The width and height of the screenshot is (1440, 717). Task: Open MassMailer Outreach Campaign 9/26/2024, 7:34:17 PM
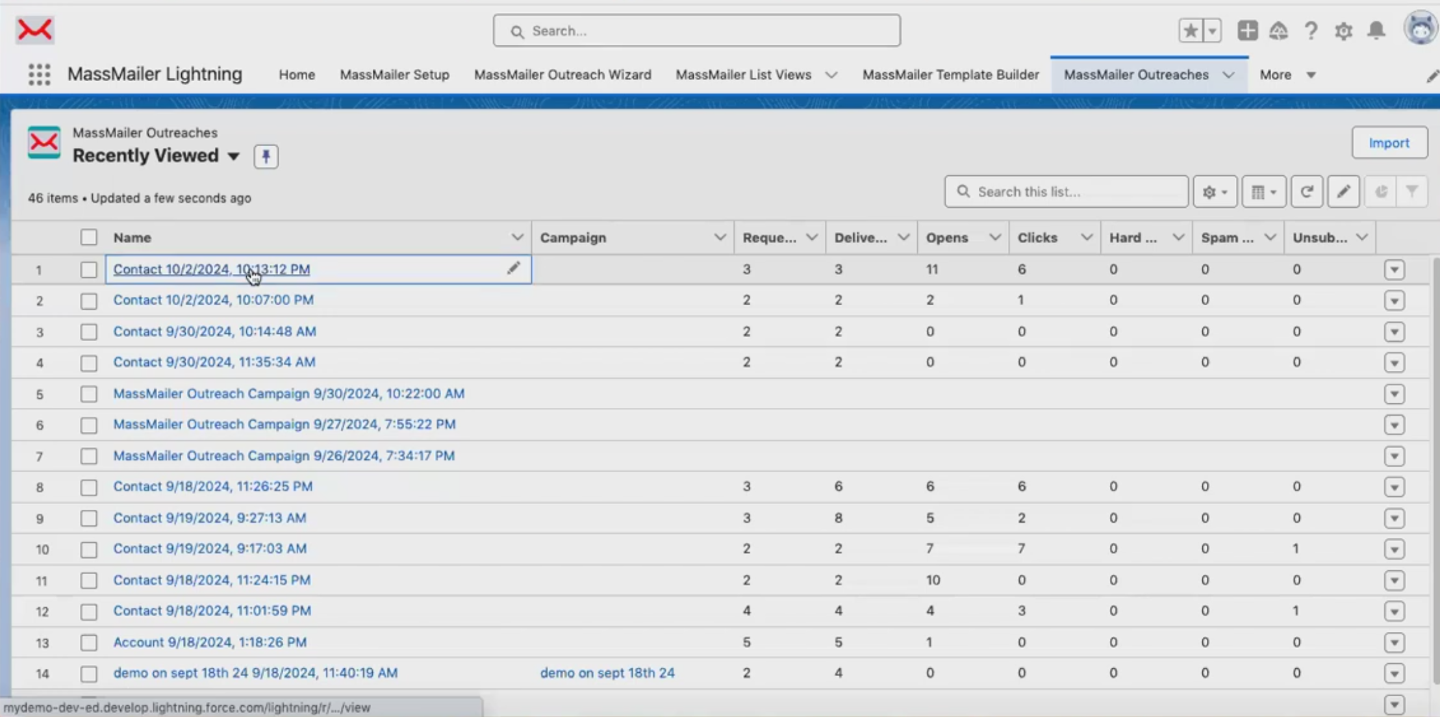[284, 455]
